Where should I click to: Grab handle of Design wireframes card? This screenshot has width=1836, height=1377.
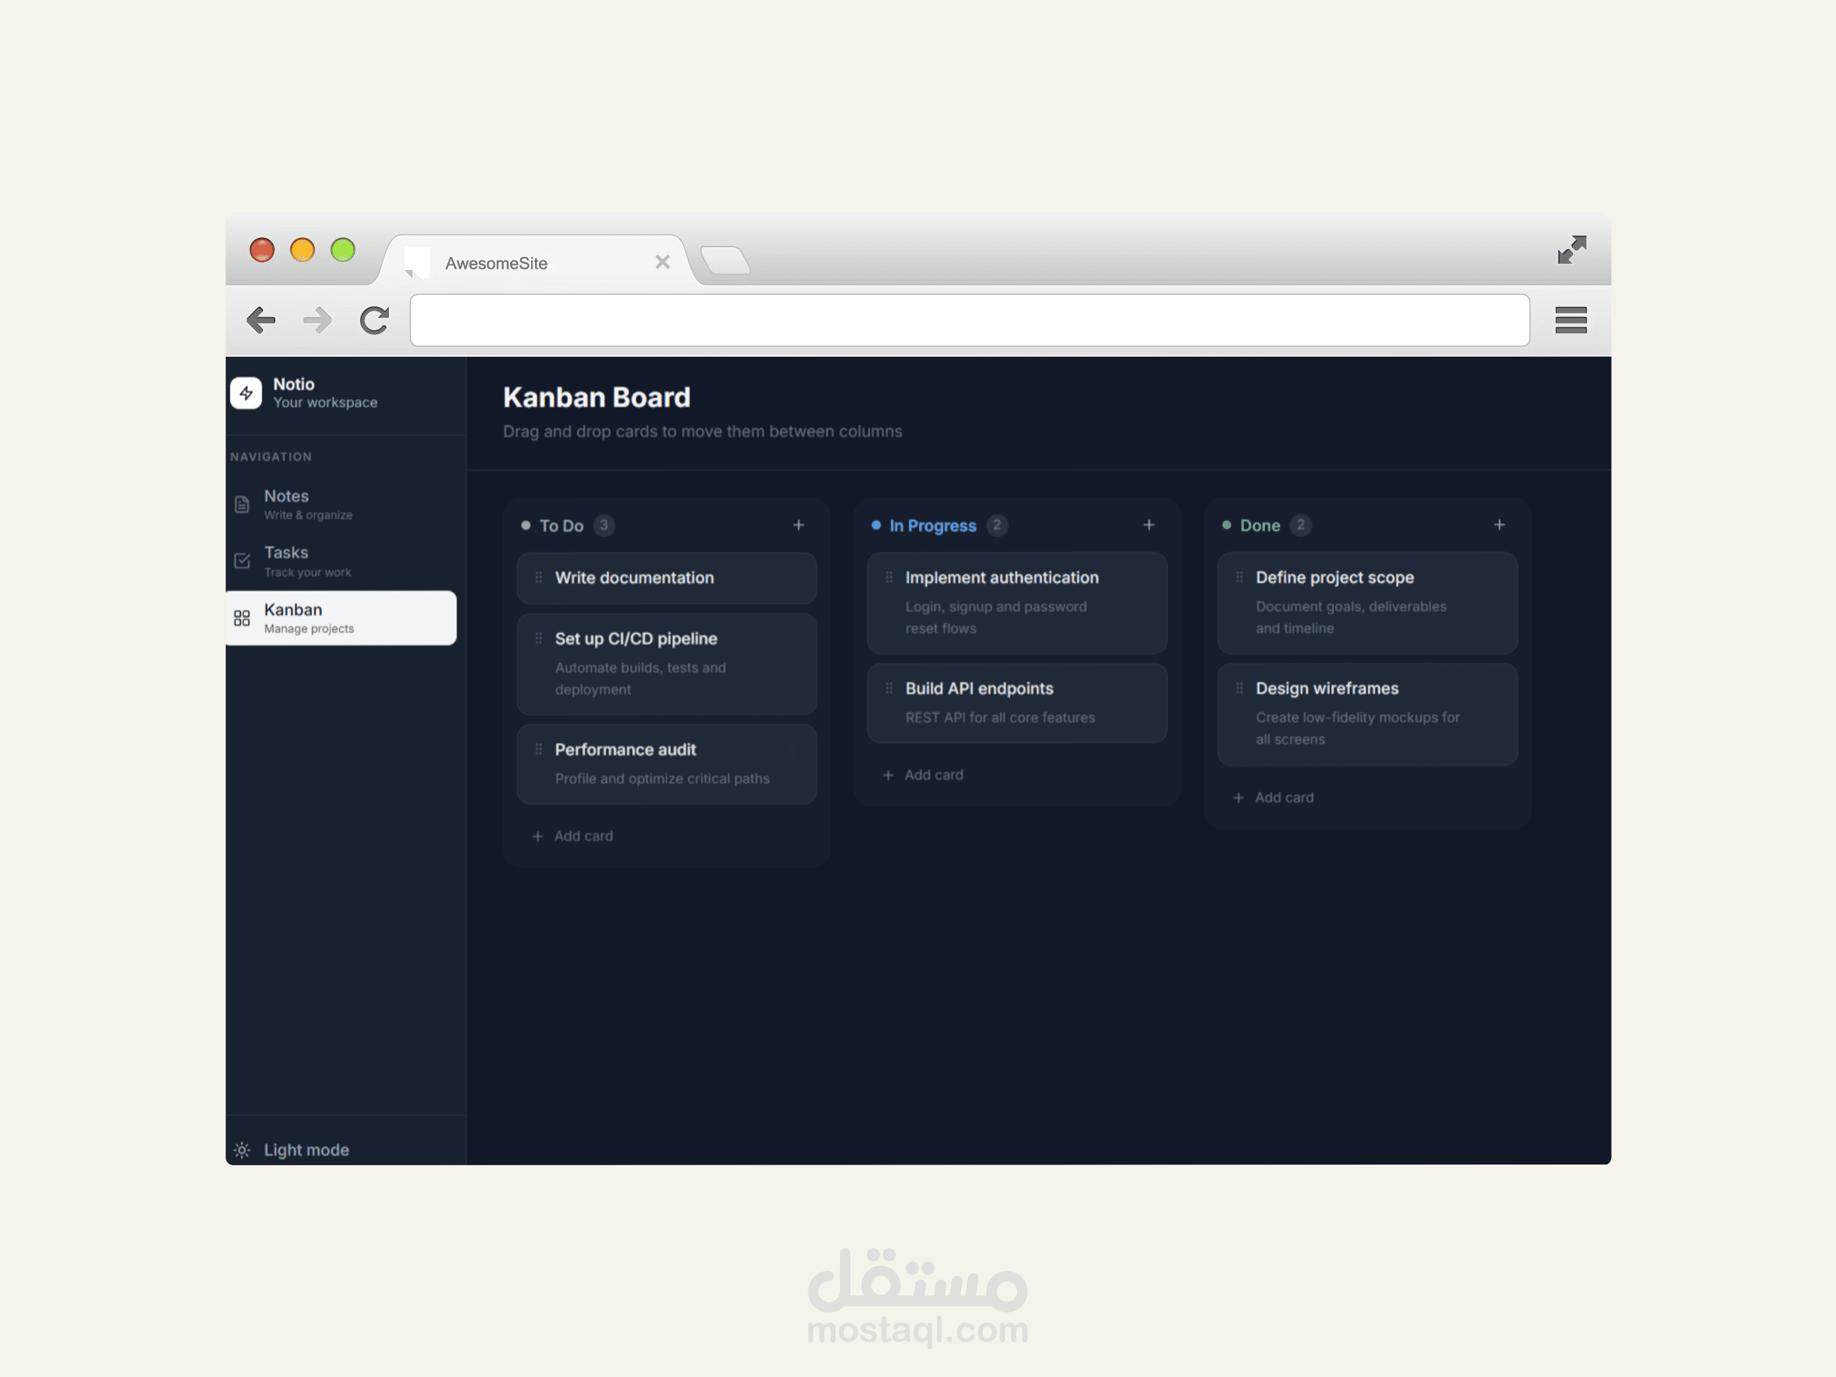[x=1239, y=688]
